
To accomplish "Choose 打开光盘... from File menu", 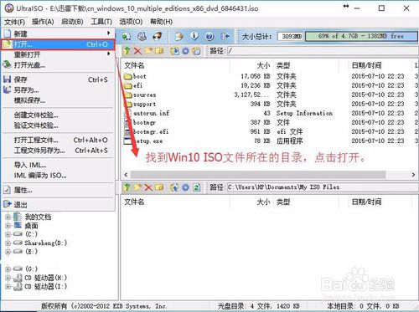I will [58, 65].
